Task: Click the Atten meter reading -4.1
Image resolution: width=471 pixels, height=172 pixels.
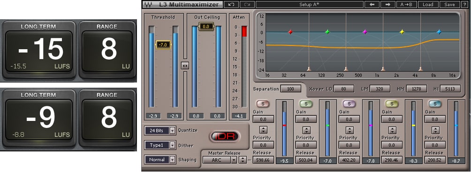Action: [x=239, y=116]
